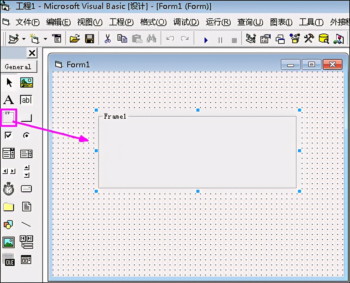This screenshot has width=350, height=283.
Task: Click the Open Project folder icon
Action: (x=75, y=39)
